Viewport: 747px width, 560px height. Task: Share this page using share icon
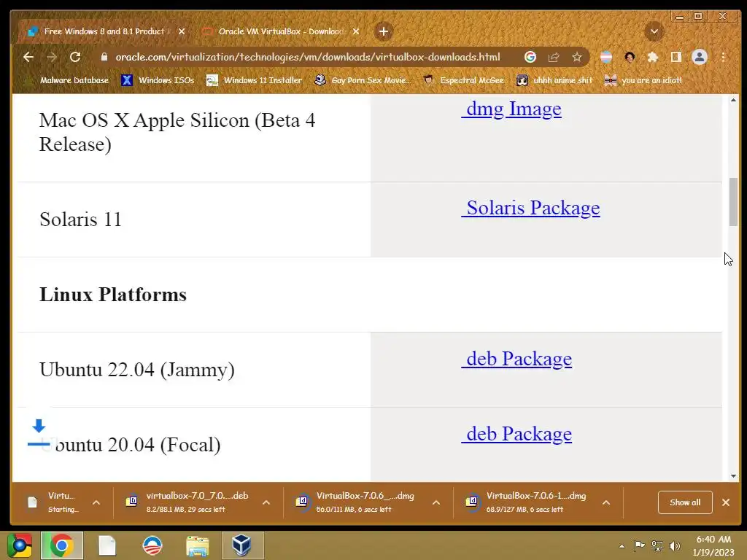point(554,57)
